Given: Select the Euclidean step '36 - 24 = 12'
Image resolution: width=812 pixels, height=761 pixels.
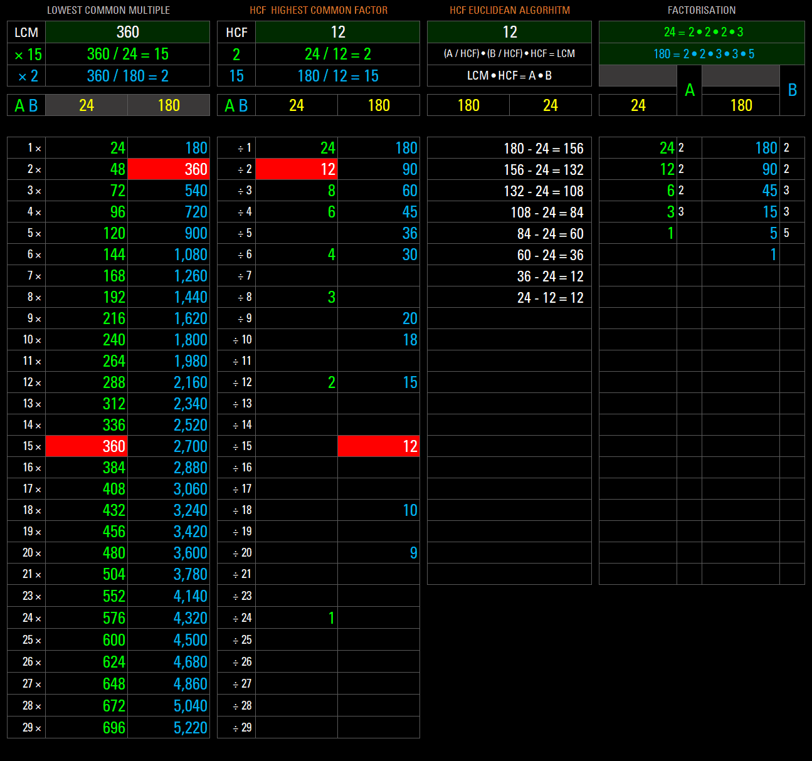Looking at the screenshot, I should [x=551, y=276].
